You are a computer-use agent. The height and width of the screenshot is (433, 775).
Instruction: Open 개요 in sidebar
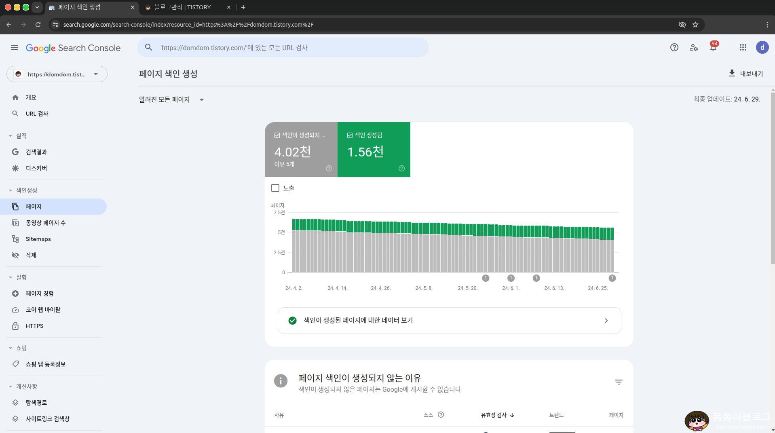tap(53, 97)
